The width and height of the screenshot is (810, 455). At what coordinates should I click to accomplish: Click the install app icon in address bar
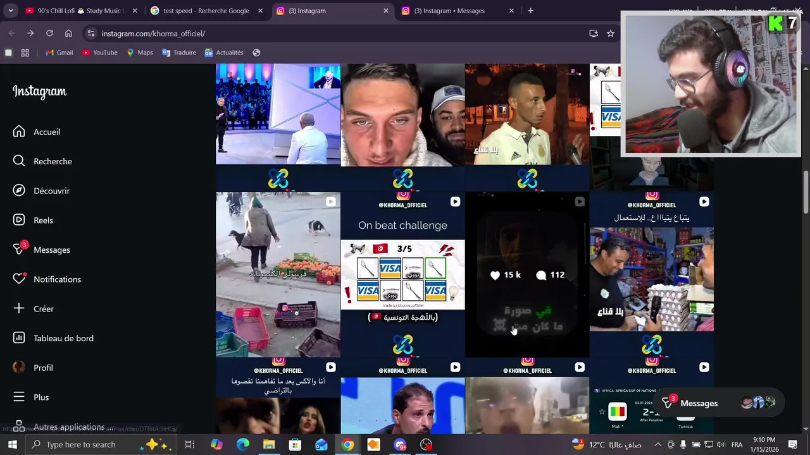point(594,33)
